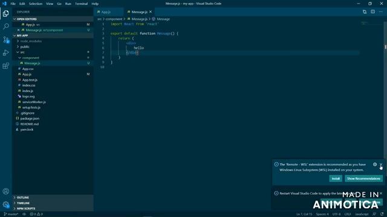Dismiss the Restart Visual Studio Code notification

[381, 193]
